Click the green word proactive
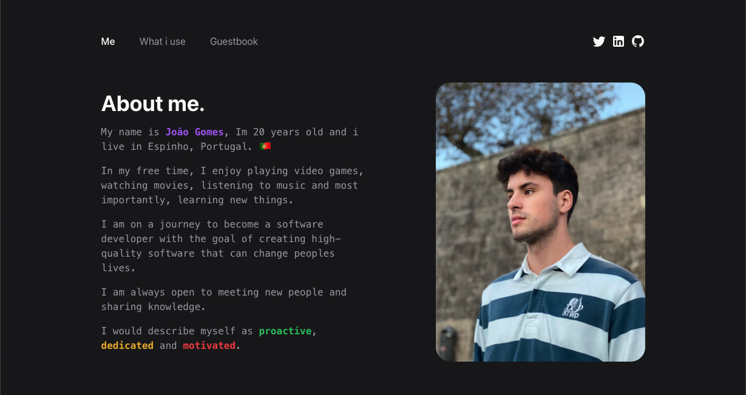Viewport: 746px width, 395px height. (x=285, y=331)
